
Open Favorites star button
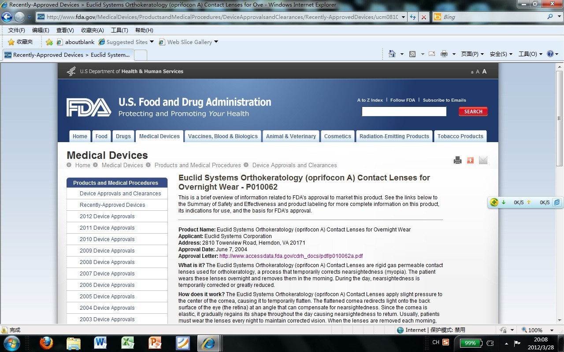click(11, 42)
